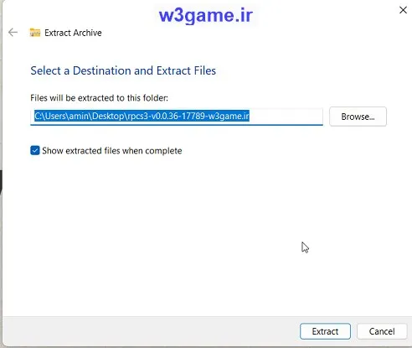
Task: Click the w3game.ir watermark text
Action: (206, 15)
